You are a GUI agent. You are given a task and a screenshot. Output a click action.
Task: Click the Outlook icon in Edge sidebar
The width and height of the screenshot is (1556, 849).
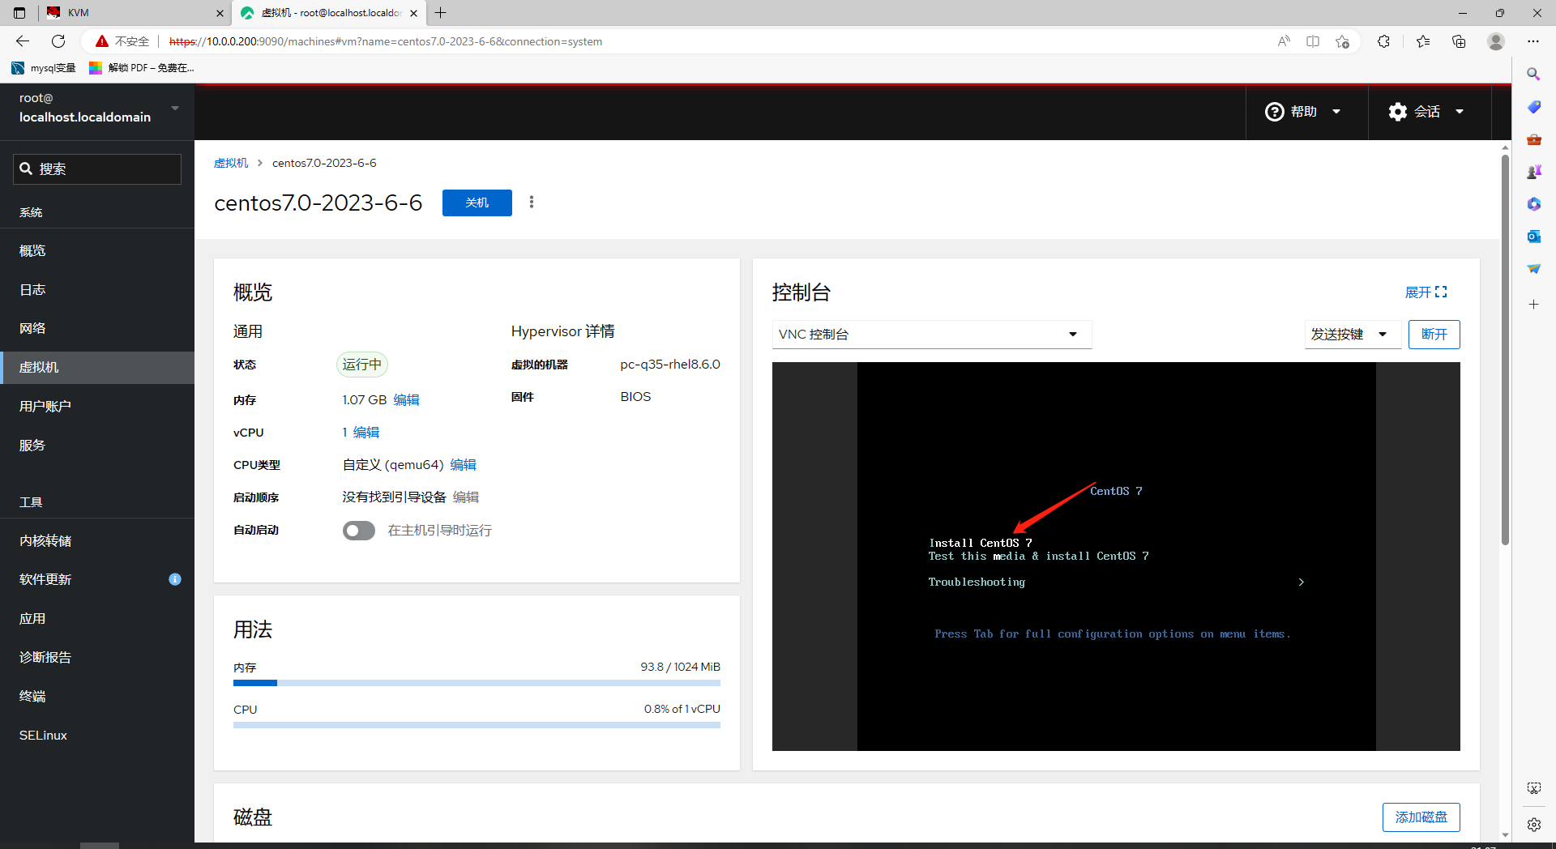coord(1533,237)
